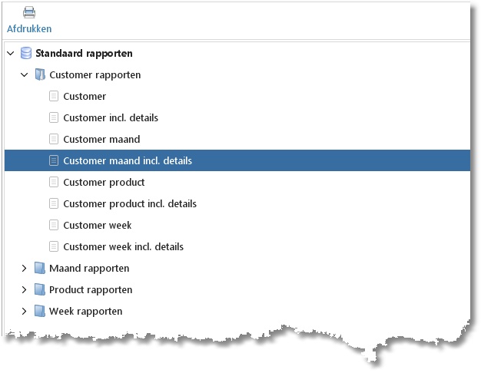Click the Standaard rapporten database icon
The height and width of the screenshot is (373, 481).
(26, 54)
